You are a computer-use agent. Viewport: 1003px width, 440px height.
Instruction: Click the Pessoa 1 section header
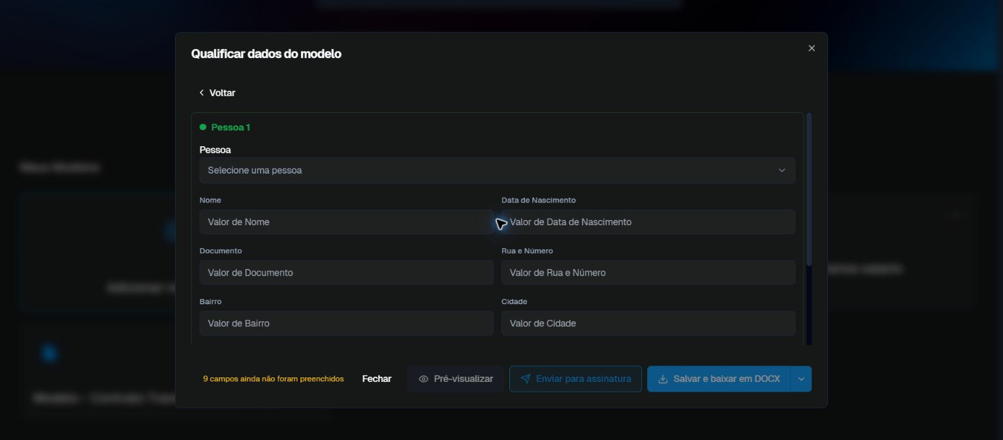[231, 127]
